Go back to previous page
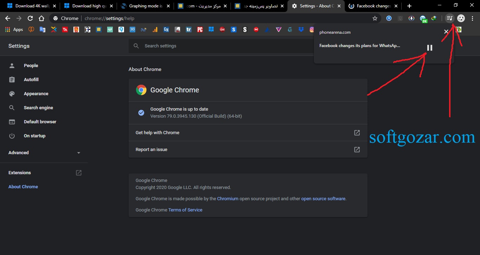Screen dimensions: 480x255 (8, 18)
